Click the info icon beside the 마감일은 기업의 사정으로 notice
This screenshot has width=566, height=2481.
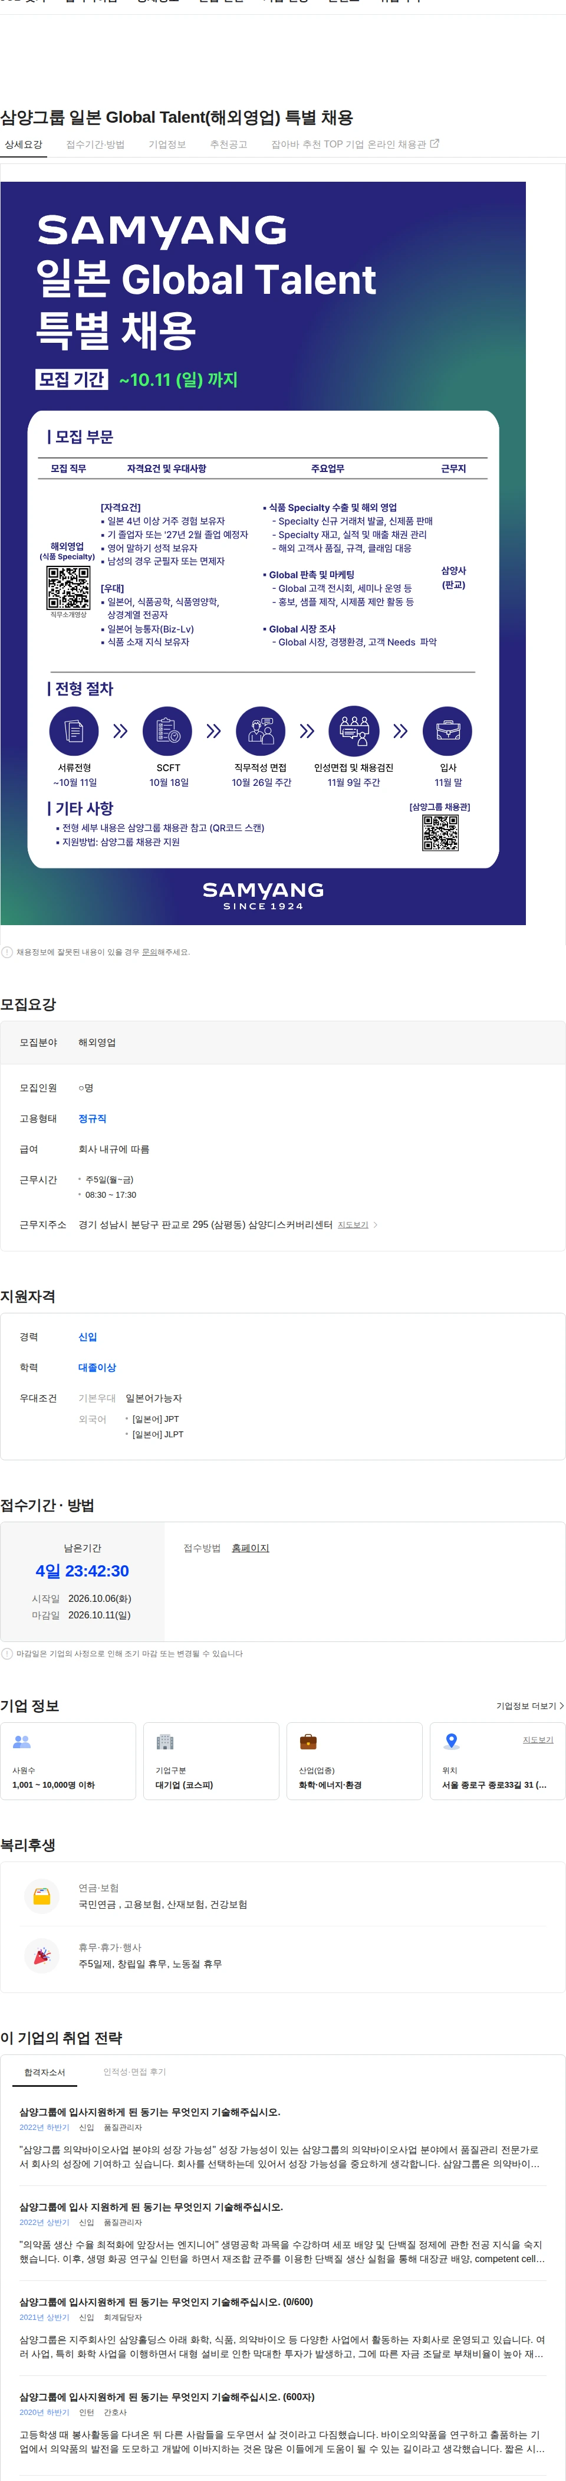pyautogui.click(x=6, y=1654)
